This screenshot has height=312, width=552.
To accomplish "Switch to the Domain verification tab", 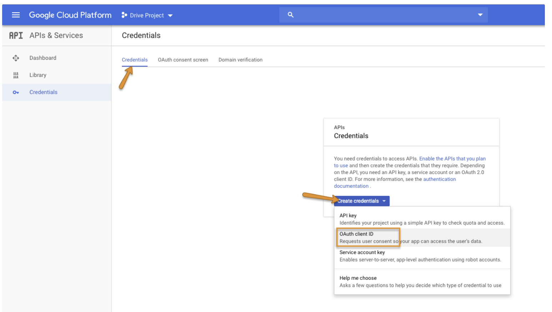I will [x=240, y=60].
